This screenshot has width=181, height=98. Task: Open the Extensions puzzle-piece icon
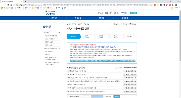pos(173,5)
